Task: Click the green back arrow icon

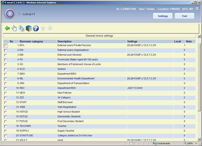Action: pos(7,28)
